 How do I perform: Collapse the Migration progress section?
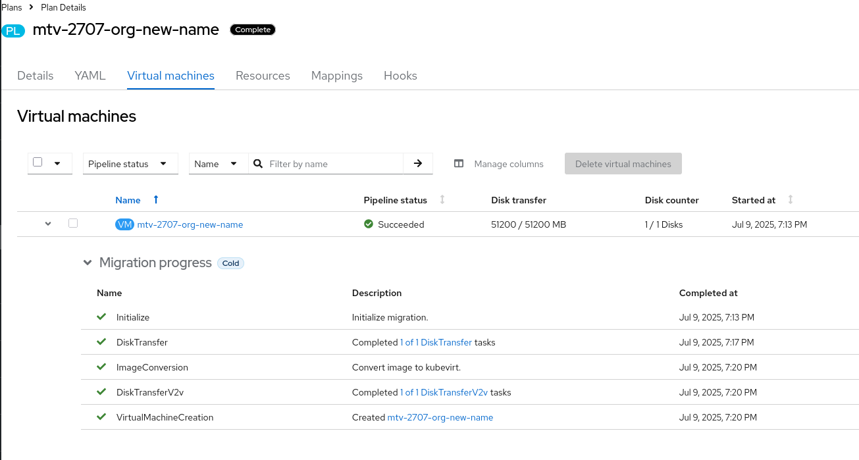pyautogui.click(x=88, y=263)
